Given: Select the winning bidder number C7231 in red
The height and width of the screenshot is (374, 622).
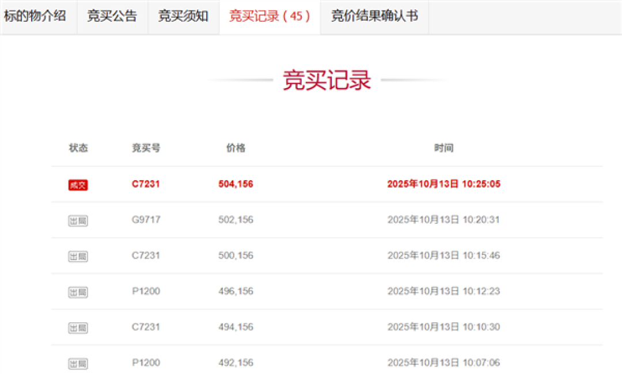Looking at the screenshot, I should pyautogui.click(x=146, y=184).
